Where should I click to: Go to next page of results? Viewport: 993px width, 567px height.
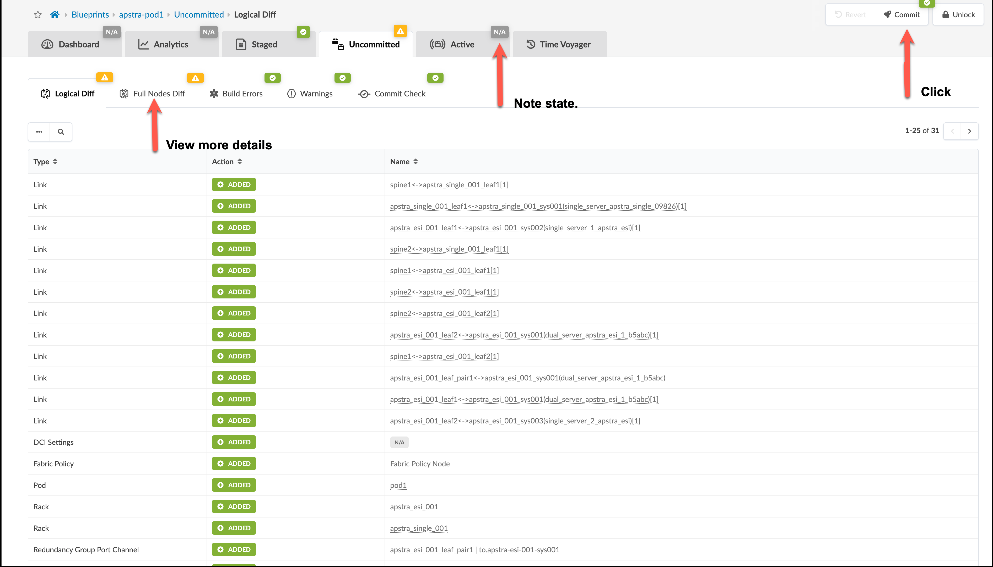tap(969, 131)
